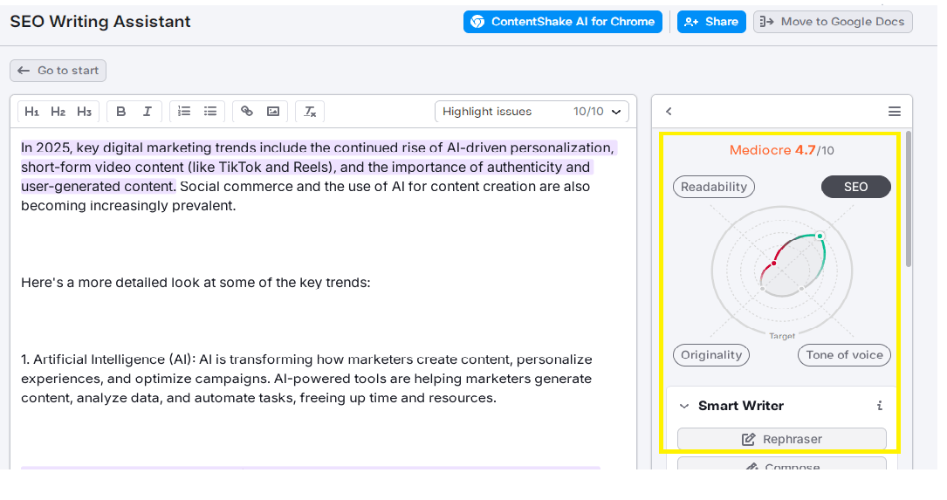Click the Target label under the chart
This screenshot has width=947, height=500.
[x=782, y=336]
